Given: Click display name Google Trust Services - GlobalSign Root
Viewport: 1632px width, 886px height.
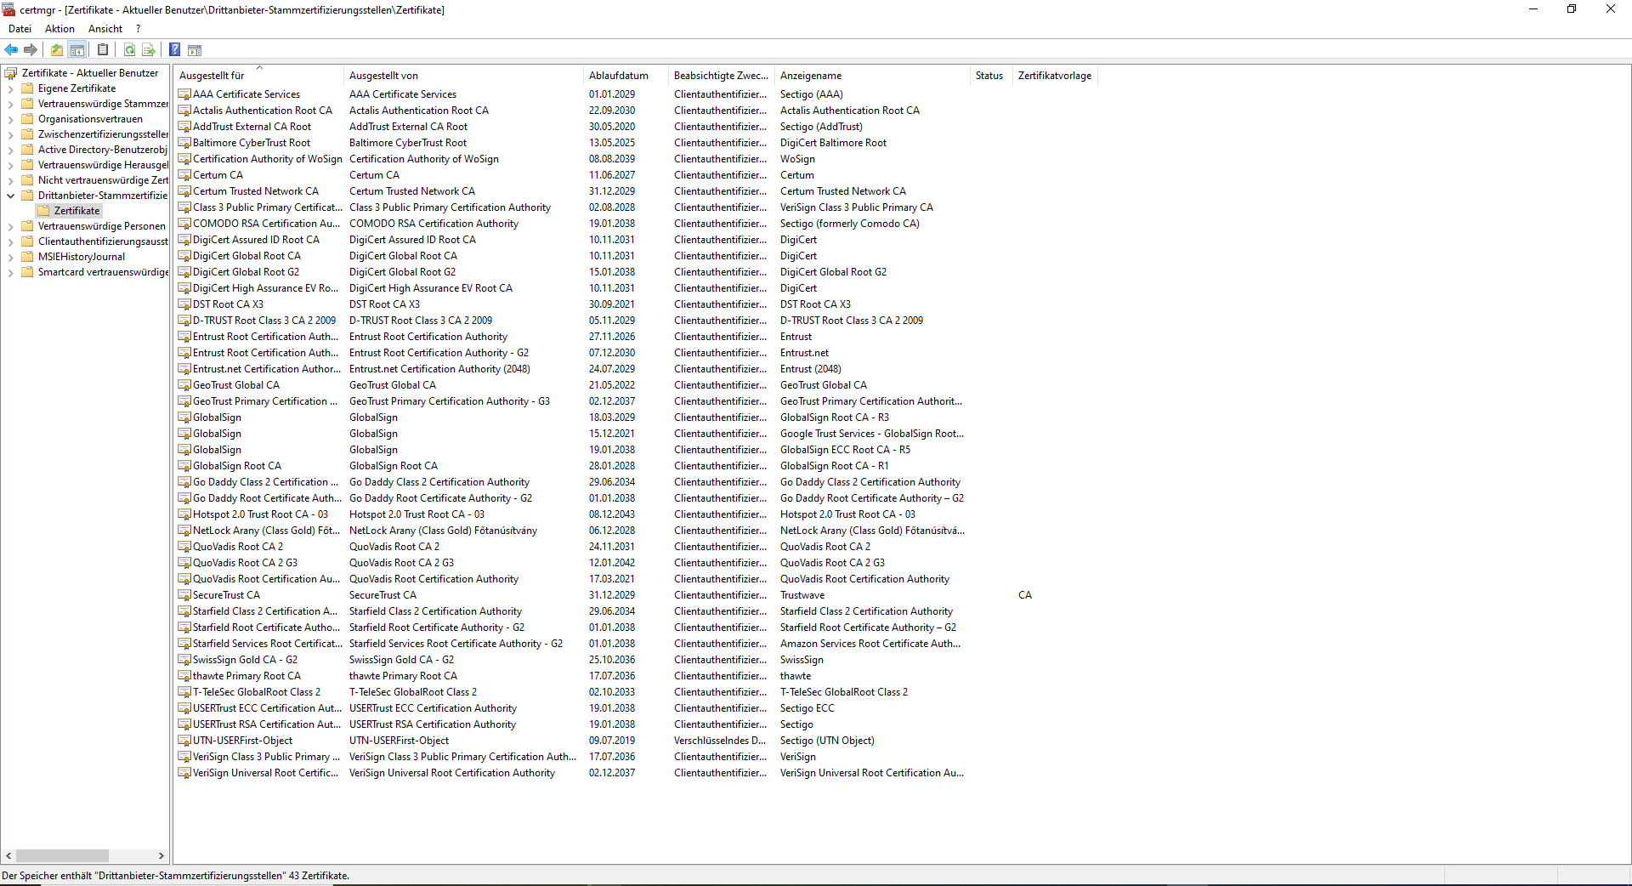Looking at the screenshot, I should (x=872, y=434).
